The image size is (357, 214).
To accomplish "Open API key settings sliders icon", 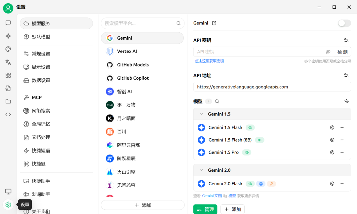I will 346,41.
